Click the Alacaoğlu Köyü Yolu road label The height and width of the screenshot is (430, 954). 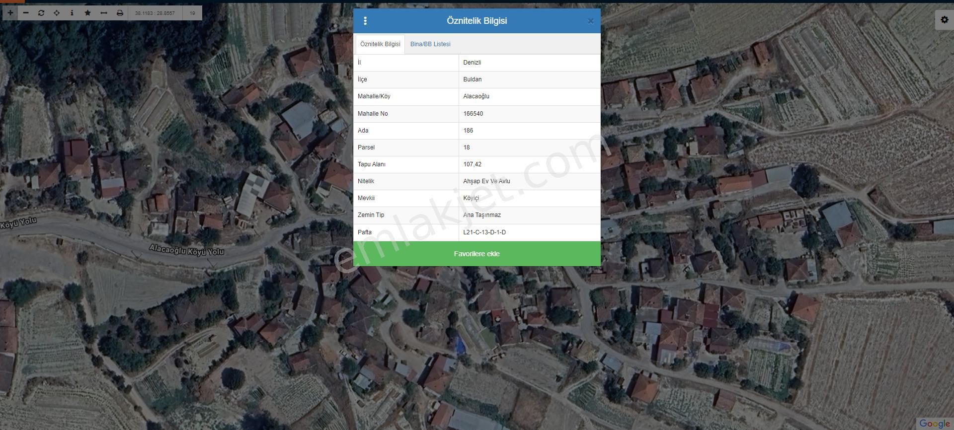pyautogui.click(x=187, y=250)
